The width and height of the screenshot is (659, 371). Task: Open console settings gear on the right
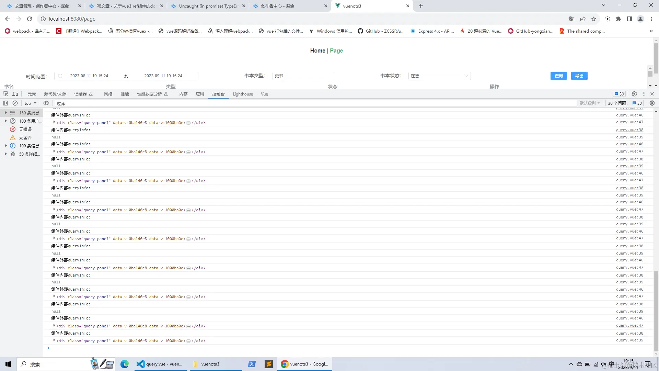652,103
